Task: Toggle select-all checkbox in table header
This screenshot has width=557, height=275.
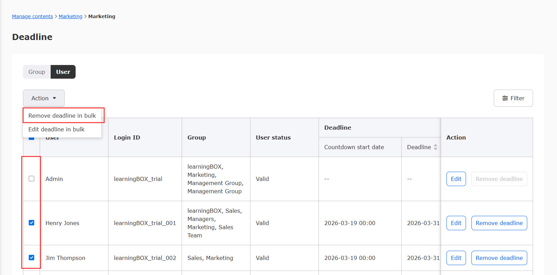Action: 31,139
